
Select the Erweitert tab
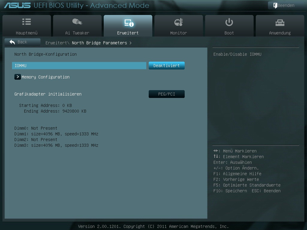click(128, 26)
